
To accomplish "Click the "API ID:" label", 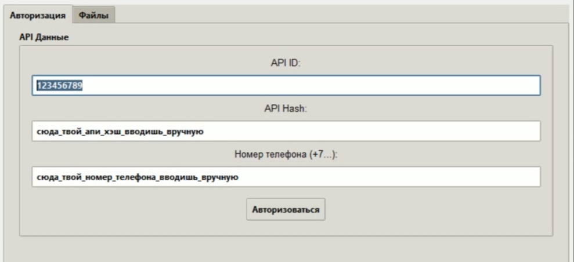I will [286, 63].
